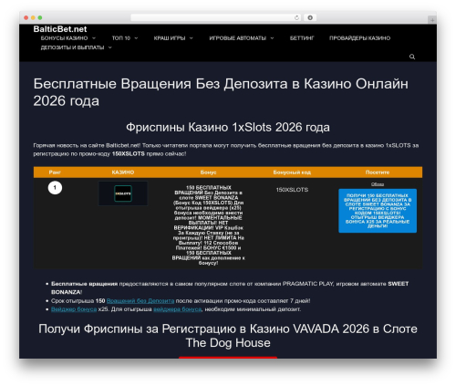The width and height of the screenshot is (456, 386).
Task: Reload the page with refresh icon
Action: coord(296,17)
